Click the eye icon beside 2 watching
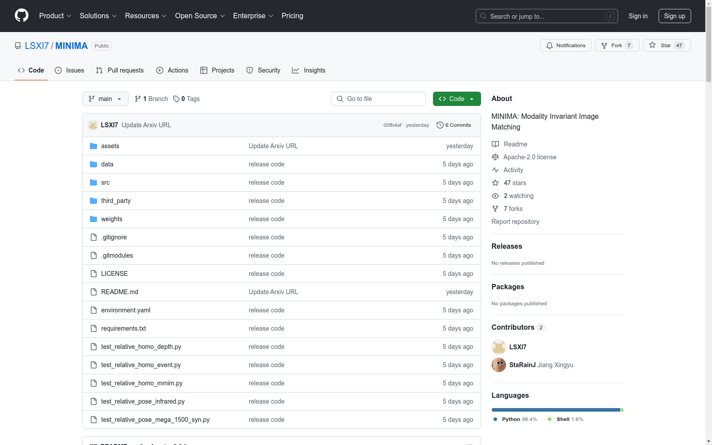Screen dimensions: 712x445 click(495, 196)
